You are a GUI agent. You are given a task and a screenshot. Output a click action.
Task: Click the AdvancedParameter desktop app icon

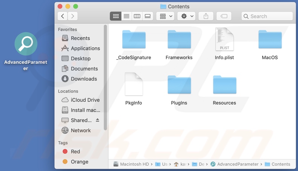tap(26, 44)
